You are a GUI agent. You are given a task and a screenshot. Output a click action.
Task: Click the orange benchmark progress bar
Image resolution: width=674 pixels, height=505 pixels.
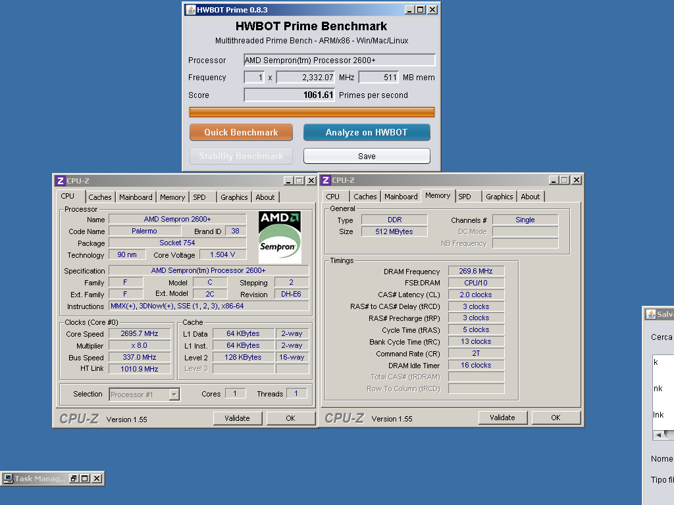311,112
